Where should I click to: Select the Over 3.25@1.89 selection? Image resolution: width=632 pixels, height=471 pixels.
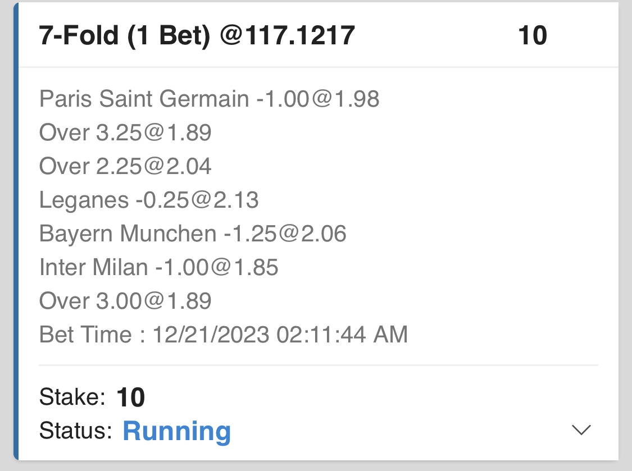(x=125, y=133)
